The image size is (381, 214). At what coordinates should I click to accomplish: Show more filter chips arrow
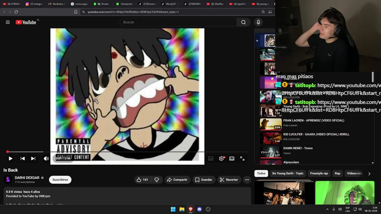click(369, 174)
